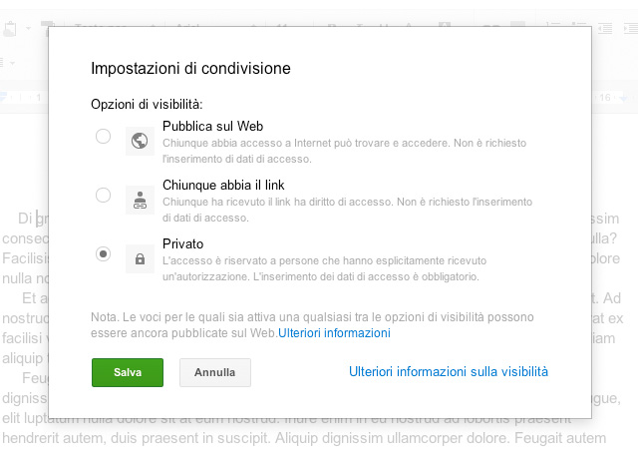Open Ulteriori informazioni sulla visibilità link
Viewport: 638px width, 449px height.
pyautogui.click(x=448, y=372)
